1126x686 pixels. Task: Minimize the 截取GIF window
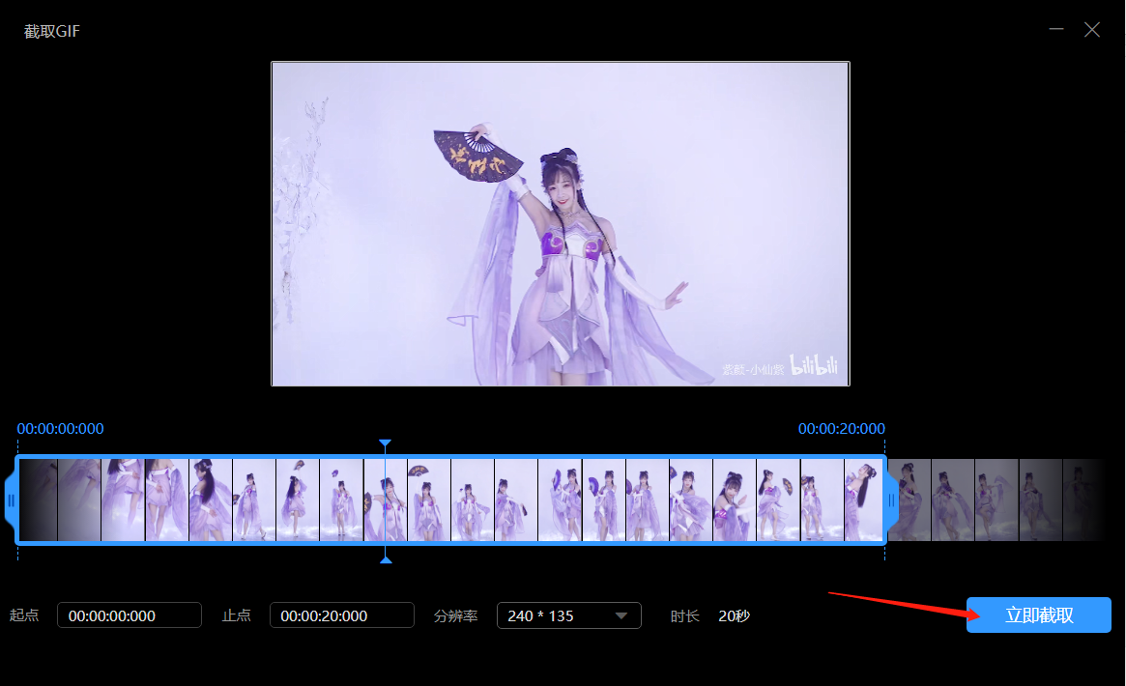pyautogui.click(x=1055, y=29)
